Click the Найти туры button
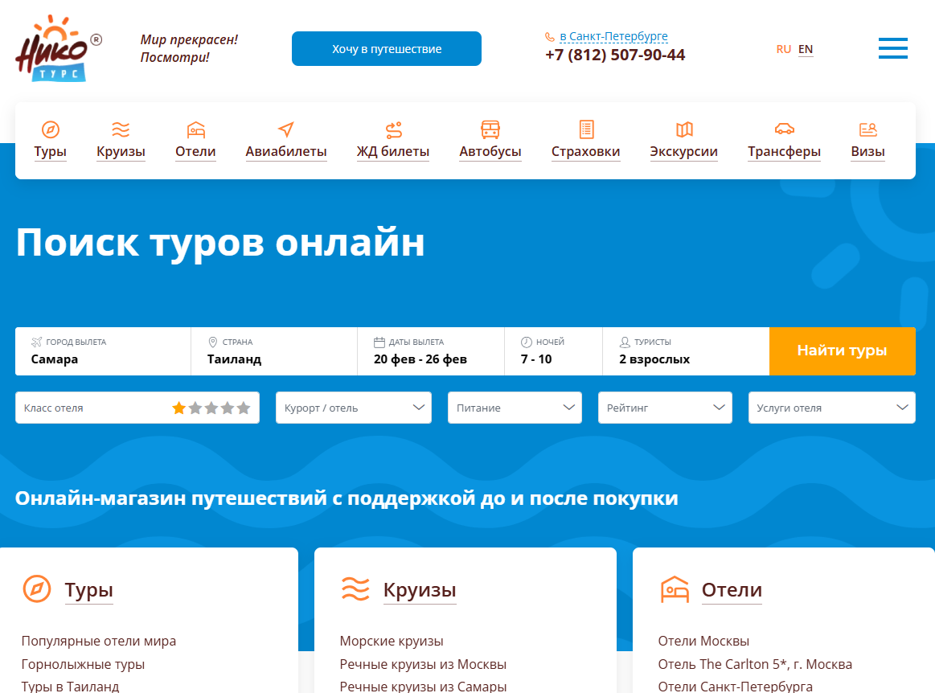 coord(842,351)
